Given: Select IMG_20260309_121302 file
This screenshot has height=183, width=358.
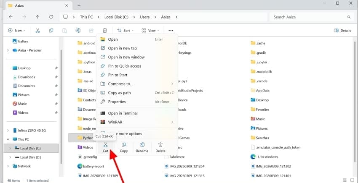Looking at the screenshot, I should 271,166.
